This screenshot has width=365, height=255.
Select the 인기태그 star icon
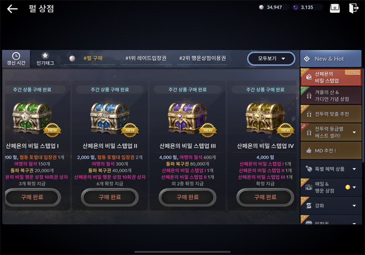pyautogui.click(x=45, y=55)
